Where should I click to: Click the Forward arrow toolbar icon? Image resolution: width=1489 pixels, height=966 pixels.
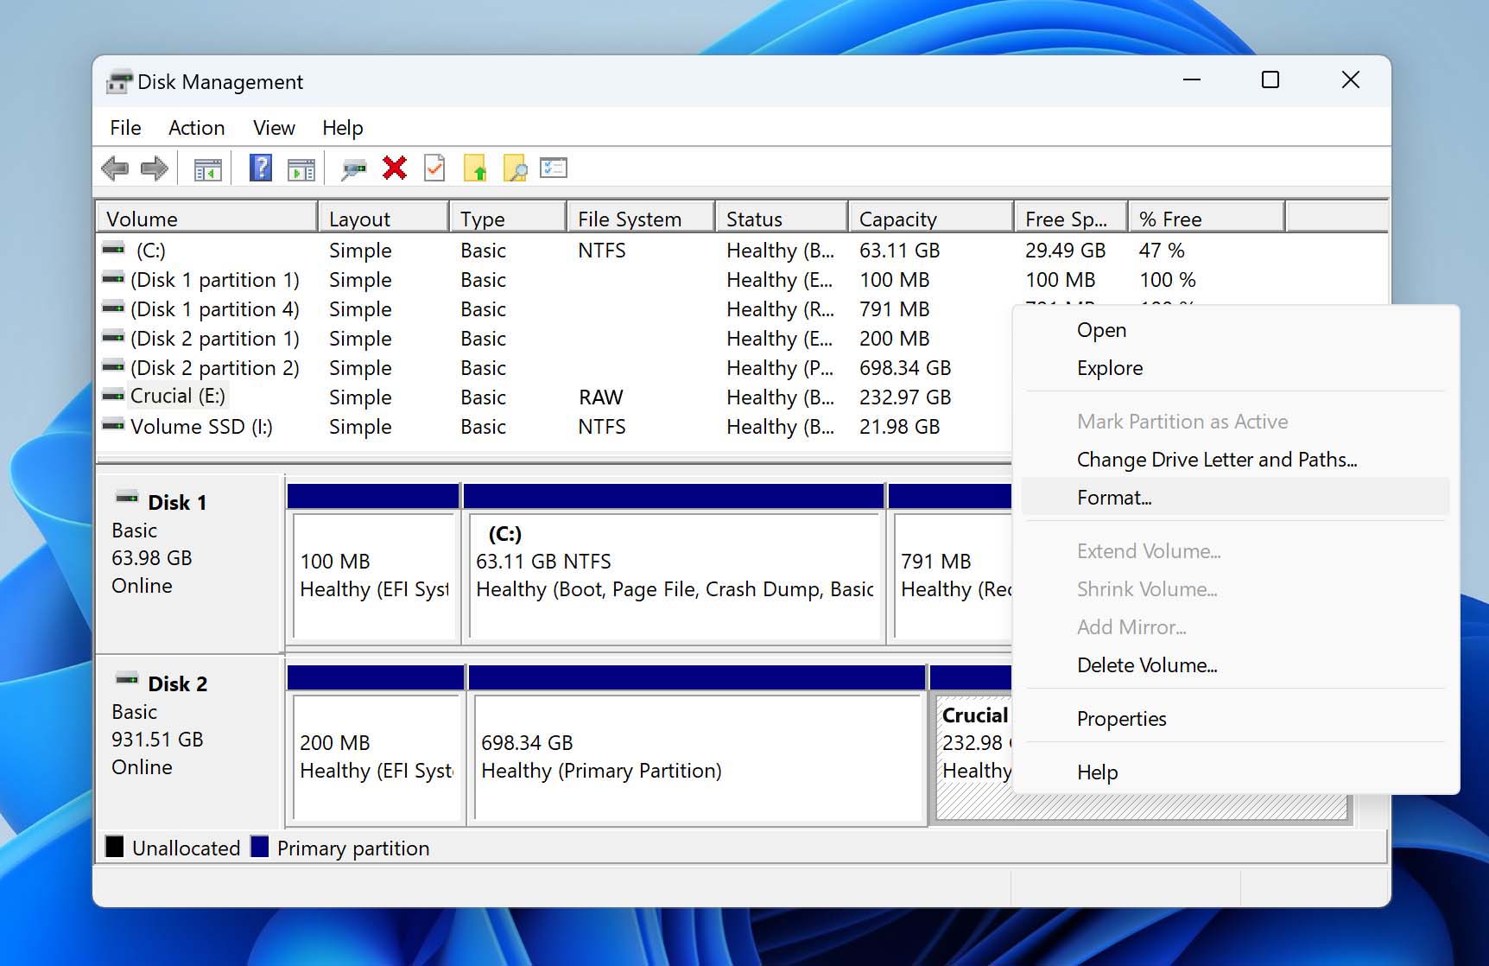point(154,168)
